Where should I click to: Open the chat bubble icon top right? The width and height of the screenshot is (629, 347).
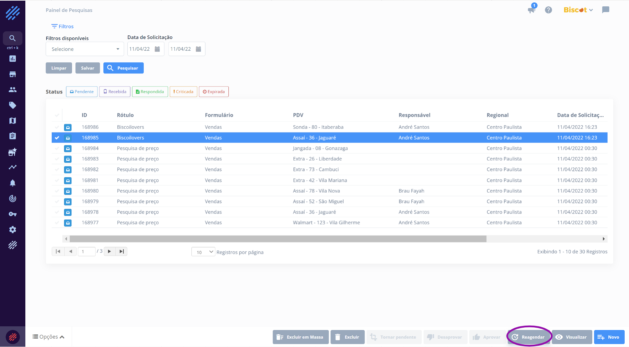point(606,10)
